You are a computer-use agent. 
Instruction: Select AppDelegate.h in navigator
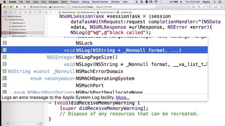18,23
